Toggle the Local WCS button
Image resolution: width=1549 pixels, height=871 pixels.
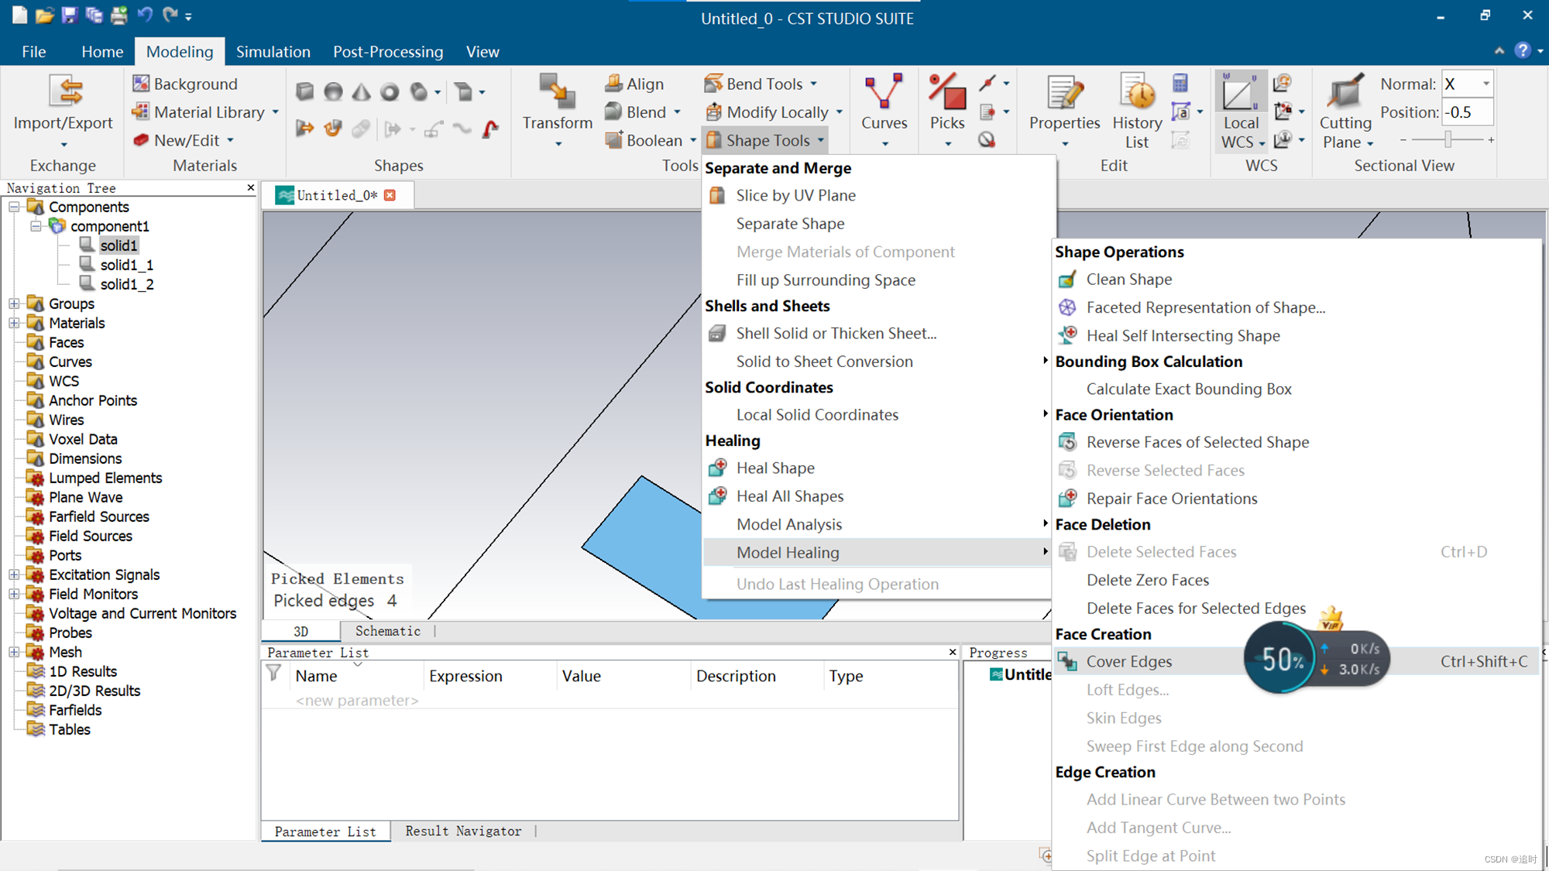click(x=1240, y=94)
